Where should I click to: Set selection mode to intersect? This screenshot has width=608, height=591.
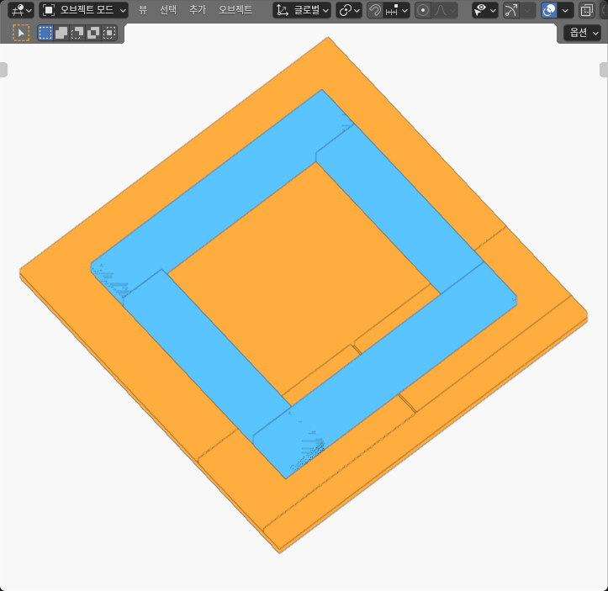(109, 33)
